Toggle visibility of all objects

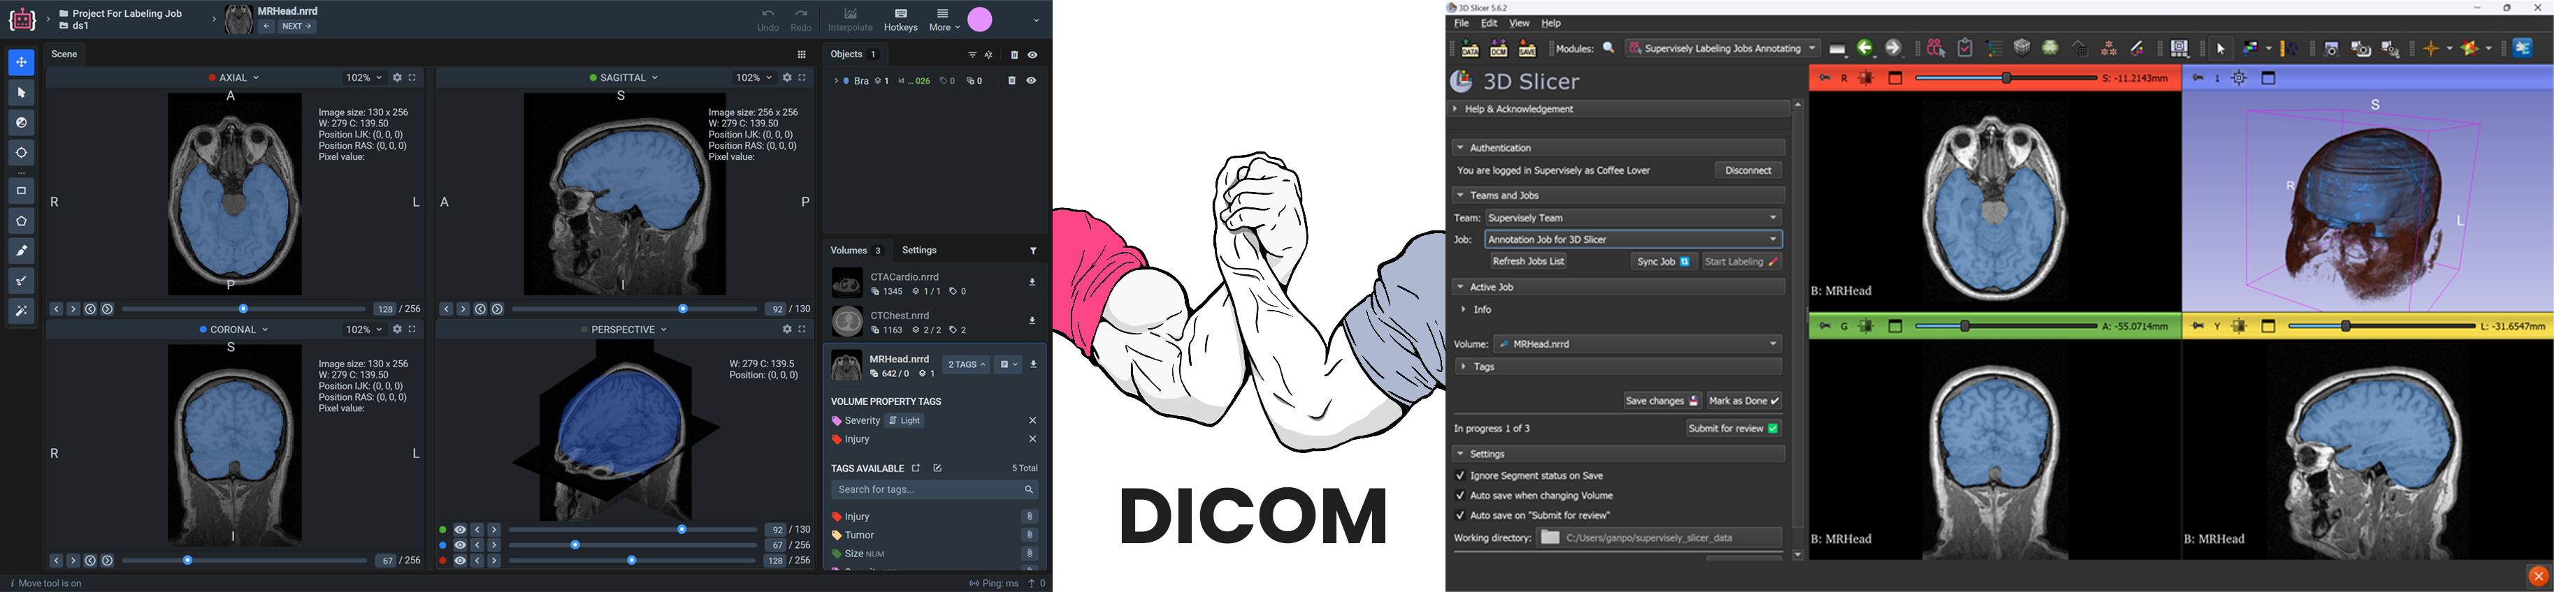coord(1032,55)
